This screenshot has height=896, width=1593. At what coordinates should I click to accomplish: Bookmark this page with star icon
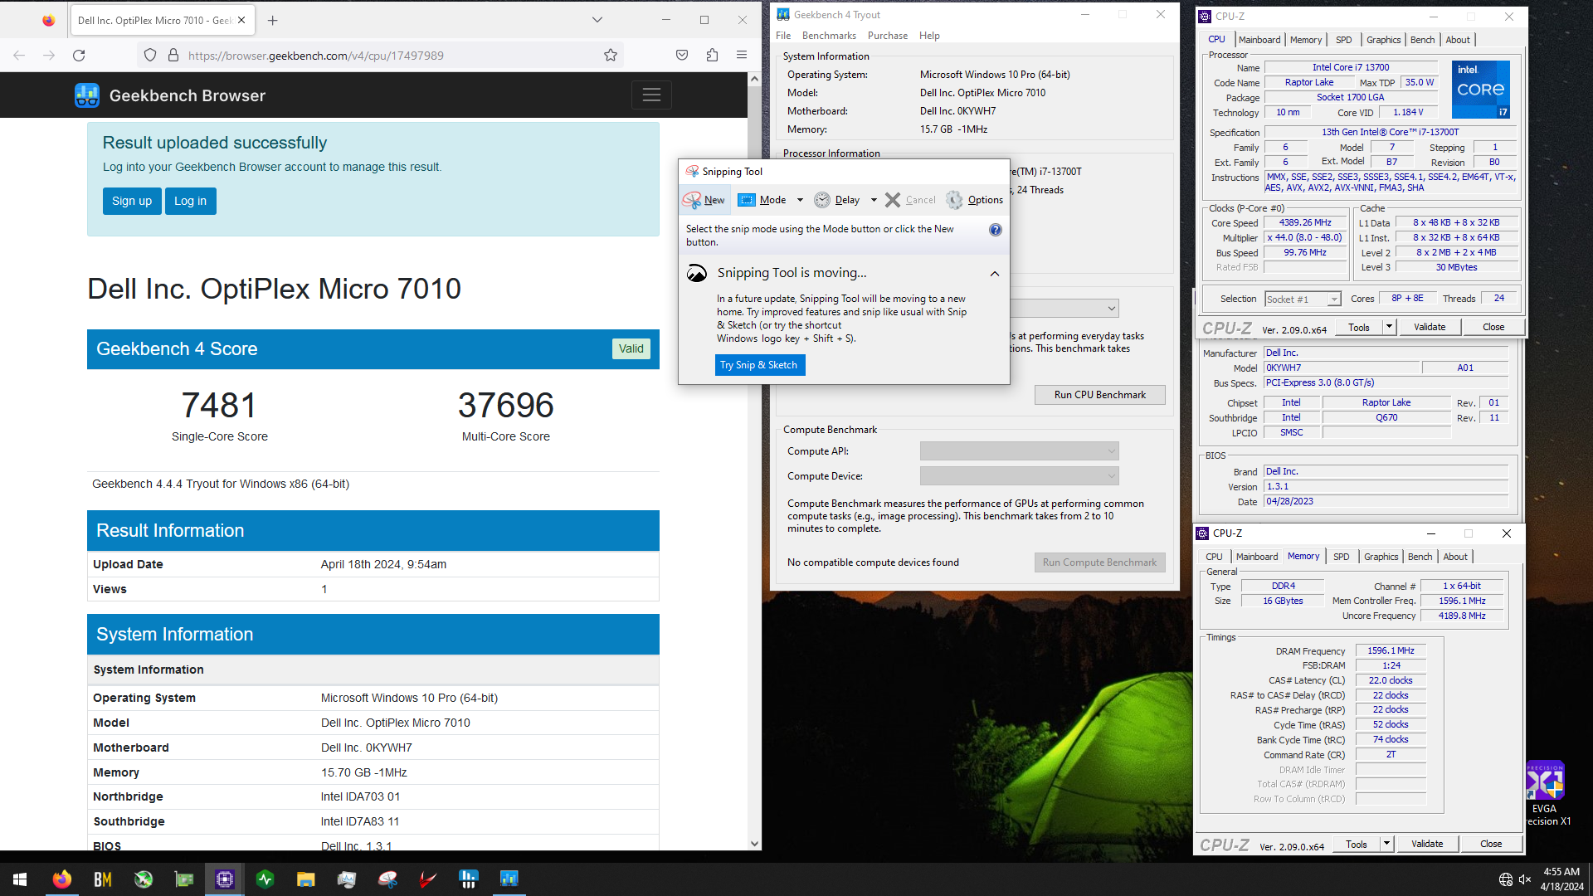pos(611,55)
